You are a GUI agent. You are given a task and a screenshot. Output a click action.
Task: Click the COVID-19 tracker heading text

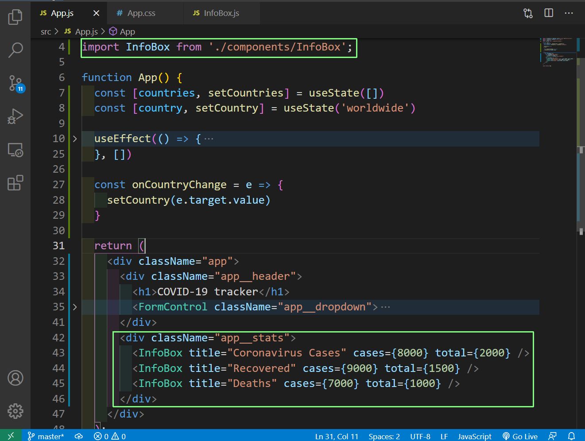[x=208, y=292]
